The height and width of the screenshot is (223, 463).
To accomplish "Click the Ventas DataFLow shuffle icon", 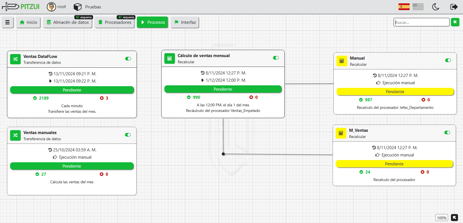I will point(15,59).
